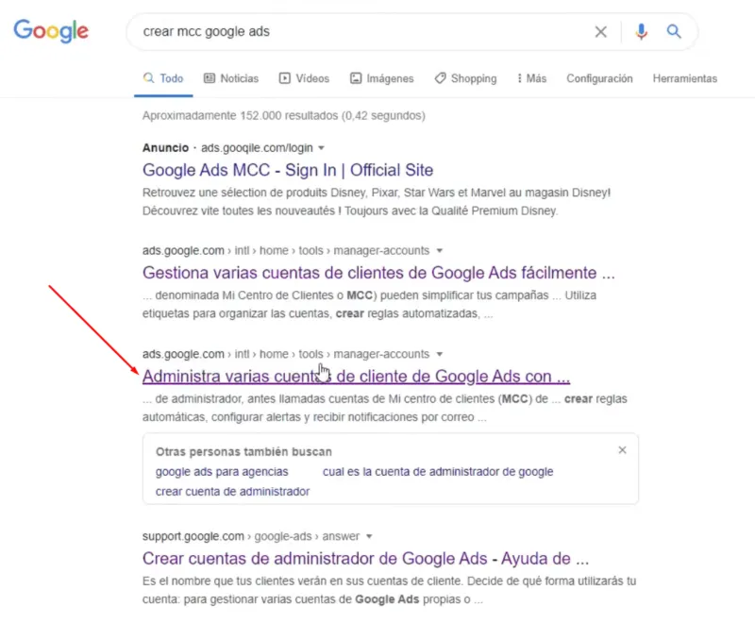755x623 pixels.
Task: Expand the arrow beside support.google.com URL
Action: pyautogui.click(x=369, y=536)
